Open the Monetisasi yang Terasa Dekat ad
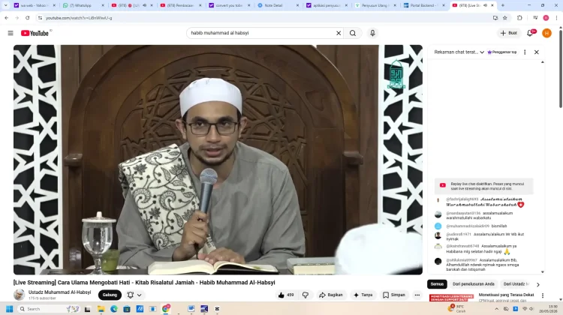This screenshot has height=315, width=563. [x=506, y=295]
